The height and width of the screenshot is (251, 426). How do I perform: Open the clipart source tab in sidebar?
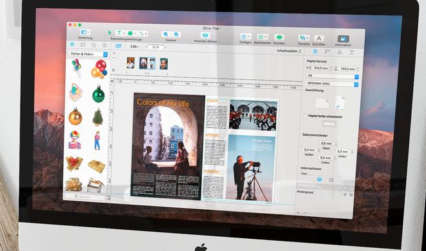(x=72, y=44)
